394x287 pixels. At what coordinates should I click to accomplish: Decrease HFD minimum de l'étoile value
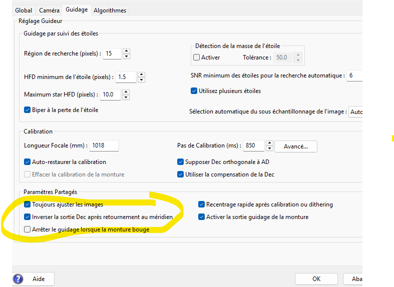pyautogui.click(x=142, y=80)
